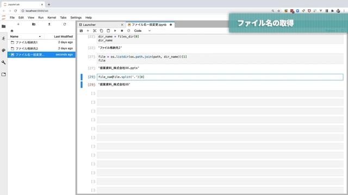The image size is (348, 195).
Task: Interrupt the kernel with stop icon
Action: tap(122, 31)
